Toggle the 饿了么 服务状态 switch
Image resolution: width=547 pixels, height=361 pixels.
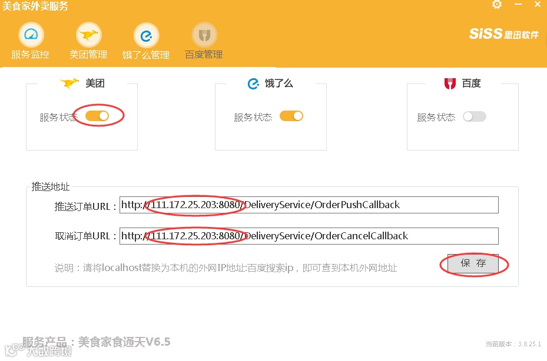(x=291, y=116)
